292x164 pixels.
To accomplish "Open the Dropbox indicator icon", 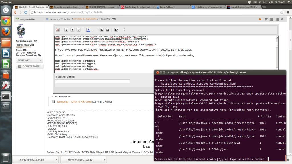I will [x=249, y=2].
